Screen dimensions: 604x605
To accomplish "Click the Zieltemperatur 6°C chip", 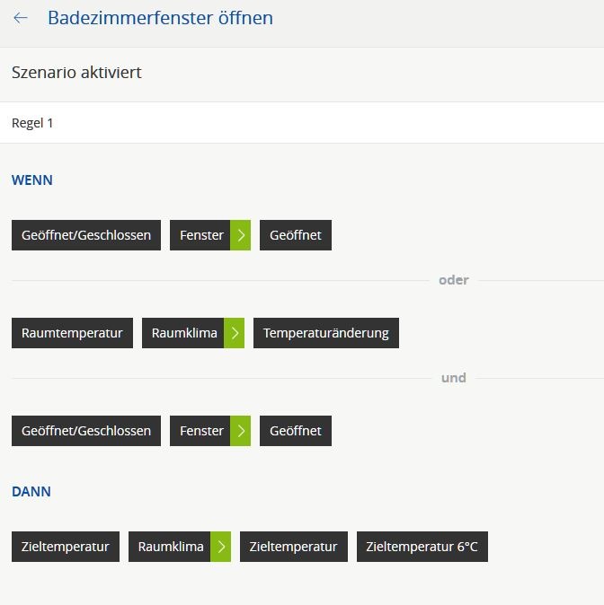I will click(422, 547).
